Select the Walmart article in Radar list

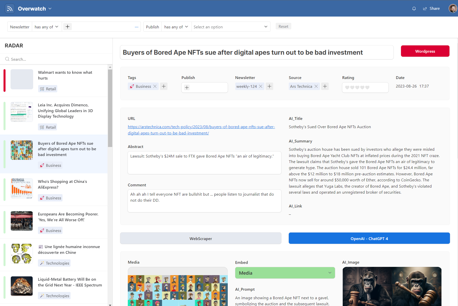(65, 75)
